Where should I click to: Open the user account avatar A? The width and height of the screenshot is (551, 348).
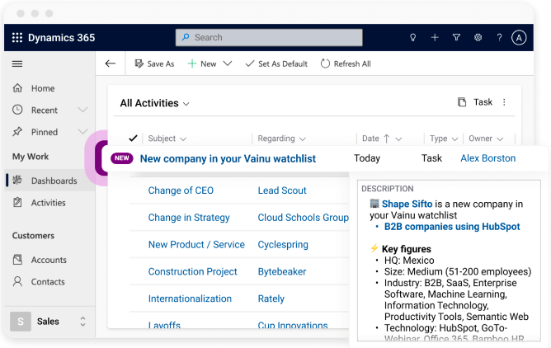click(519, 38)
